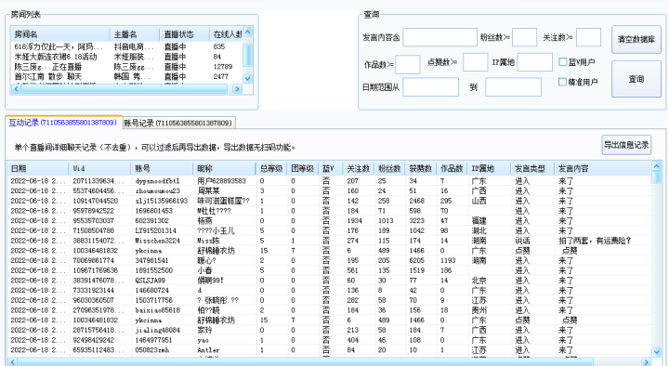Click records table scroll down arrow
This screenshot has height=366, width=669.
[x=657, y=352]
